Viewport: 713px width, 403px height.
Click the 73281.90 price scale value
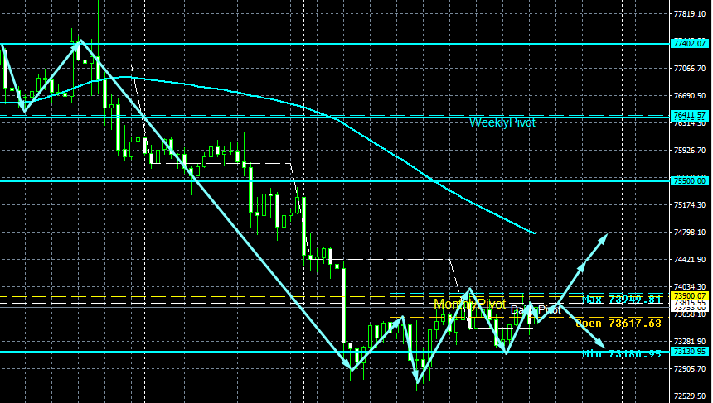tap(689, 341)
